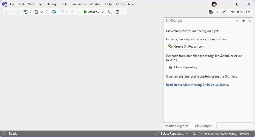Expand the backward navigation history dropdown
This screenshot has width=255, height=137.
tap(12, 12)
